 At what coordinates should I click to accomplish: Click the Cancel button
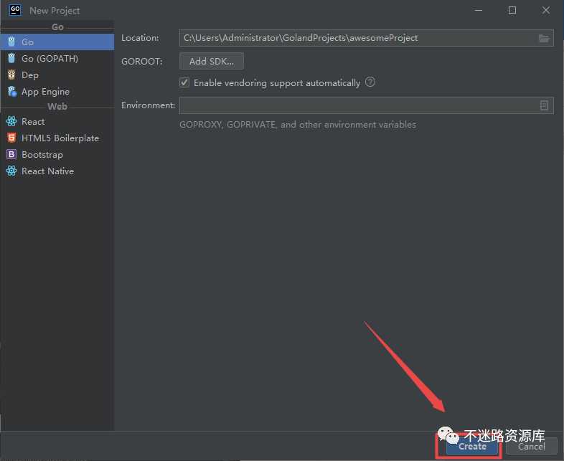(531, 446)
